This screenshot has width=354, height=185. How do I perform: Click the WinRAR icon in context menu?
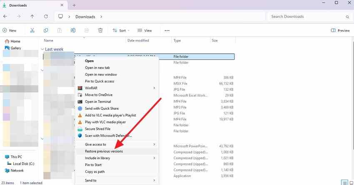point(80,88)
